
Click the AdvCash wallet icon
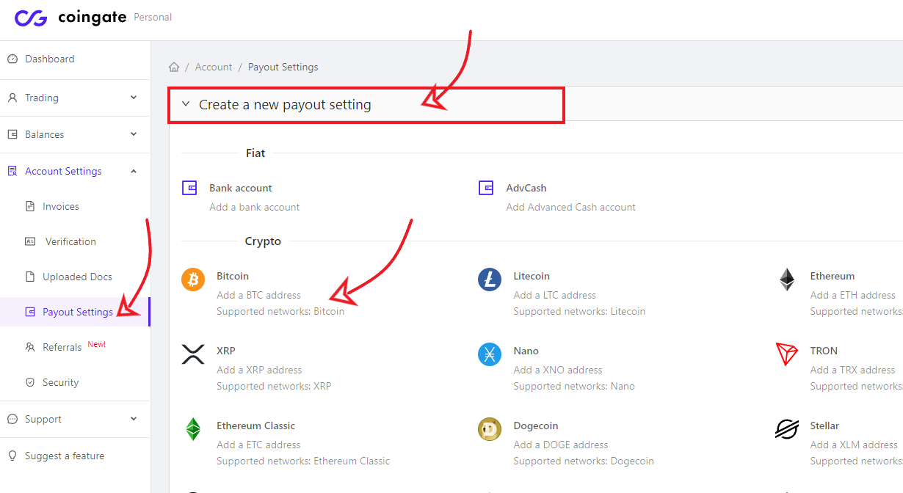click(486, 189)
